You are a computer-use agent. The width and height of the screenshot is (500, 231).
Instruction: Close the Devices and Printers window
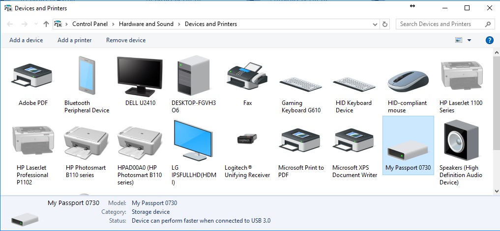point(490,8)
